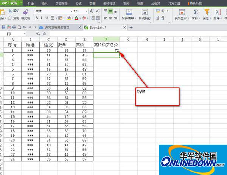Viewport: 227px width, 175px height.
Task: Switch to the 公式 (Formulas) ribbon tab
Action: point(78,3)
